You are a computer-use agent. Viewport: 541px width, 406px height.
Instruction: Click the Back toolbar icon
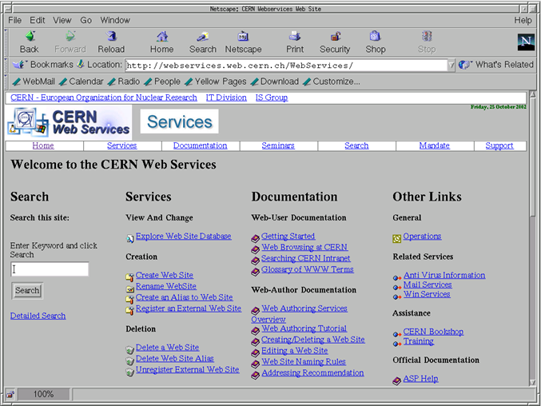[x=30, y=36]
